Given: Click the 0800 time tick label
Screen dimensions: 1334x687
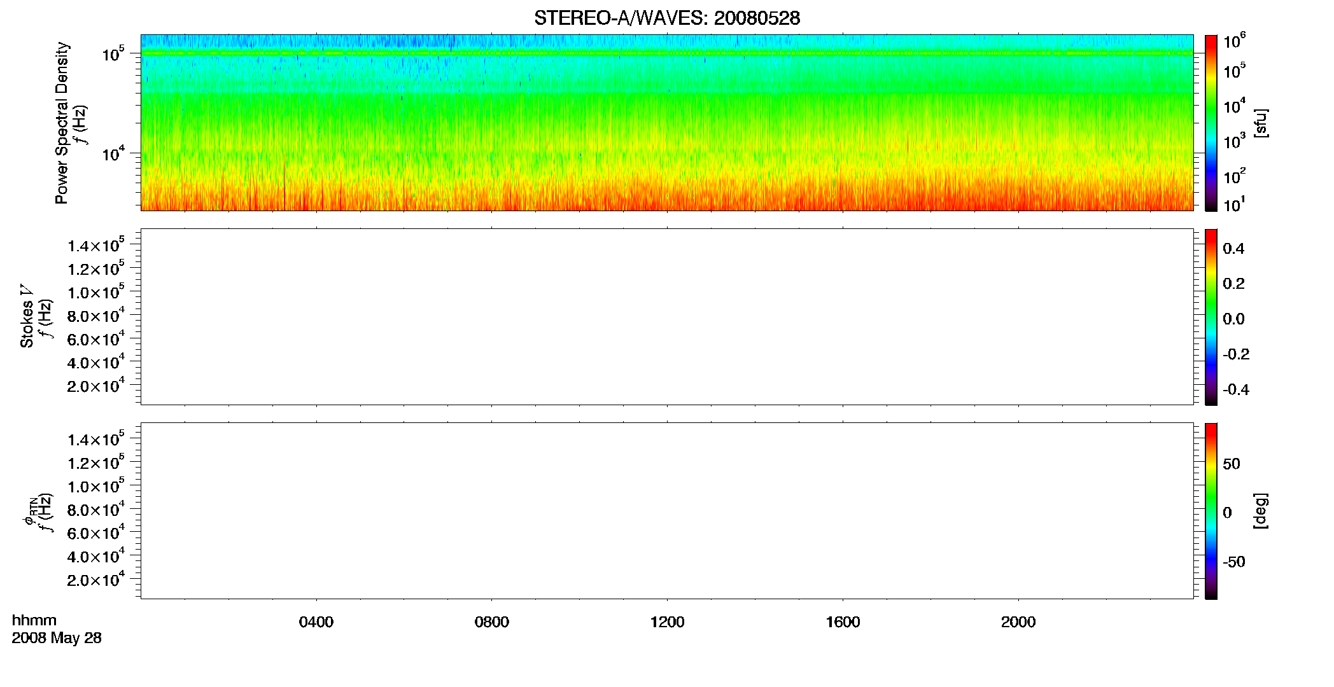Looking at the screenshot, I should tap(492, 622).
